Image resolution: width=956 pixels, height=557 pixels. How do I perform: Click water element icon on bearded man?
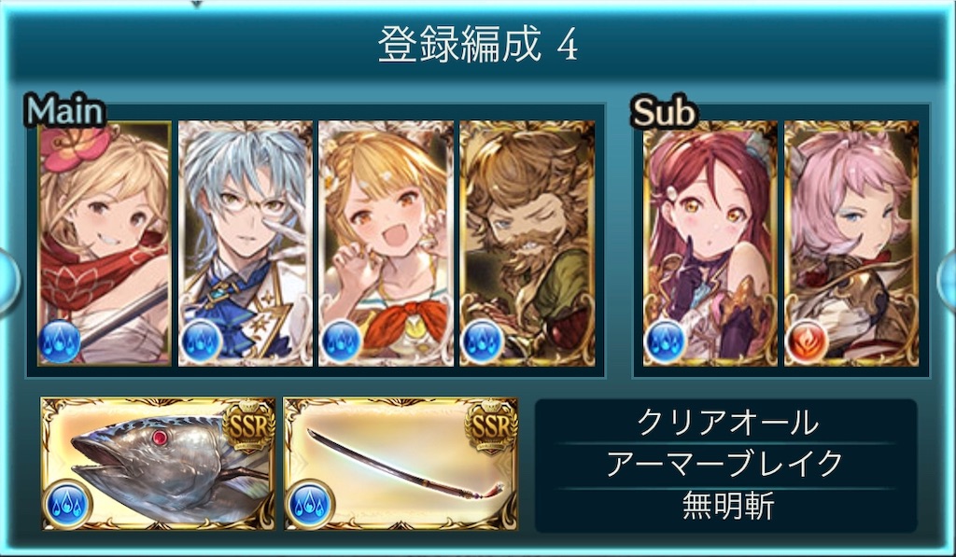[x=483, y=341]
